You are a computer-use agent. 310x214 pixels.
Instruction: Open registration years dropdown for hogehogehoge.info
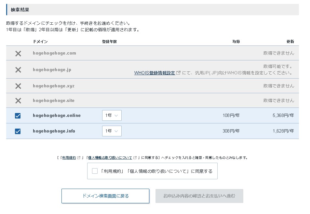click(x=112, y=131)
